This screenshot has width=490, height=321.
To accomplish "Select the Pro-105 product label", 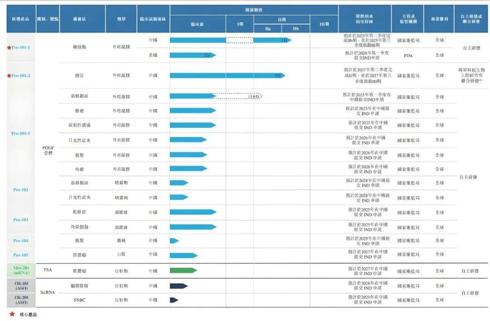I will click(x=20, y=255).
